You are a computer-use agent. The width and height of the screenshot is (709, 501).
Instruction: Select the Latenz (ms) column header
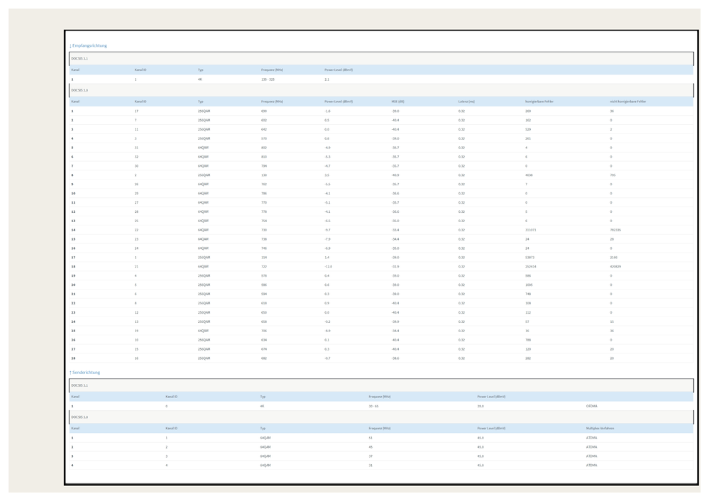click(x=466, y=101)
